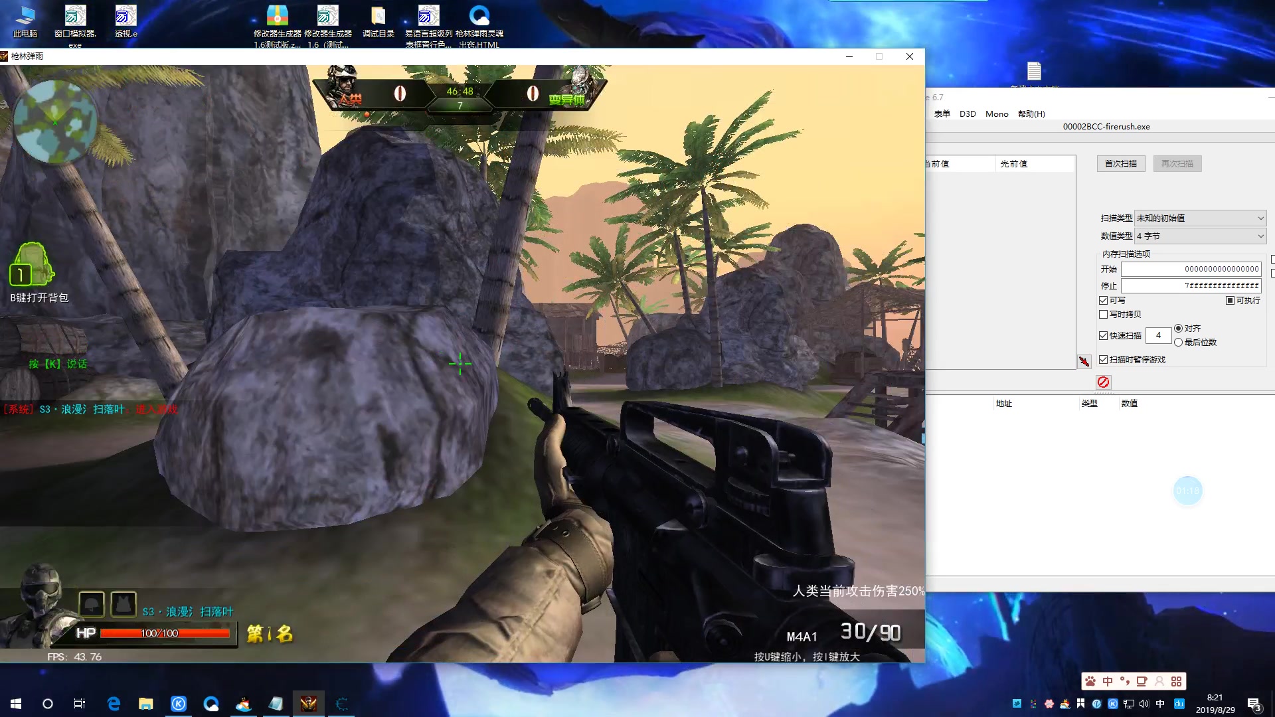
Task: Click the volume speaker tray icon
Action: 1144,704
